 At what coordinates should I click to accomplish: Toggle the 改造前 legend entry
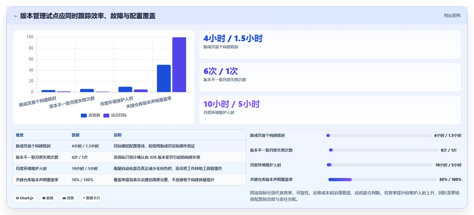[91, 115]
